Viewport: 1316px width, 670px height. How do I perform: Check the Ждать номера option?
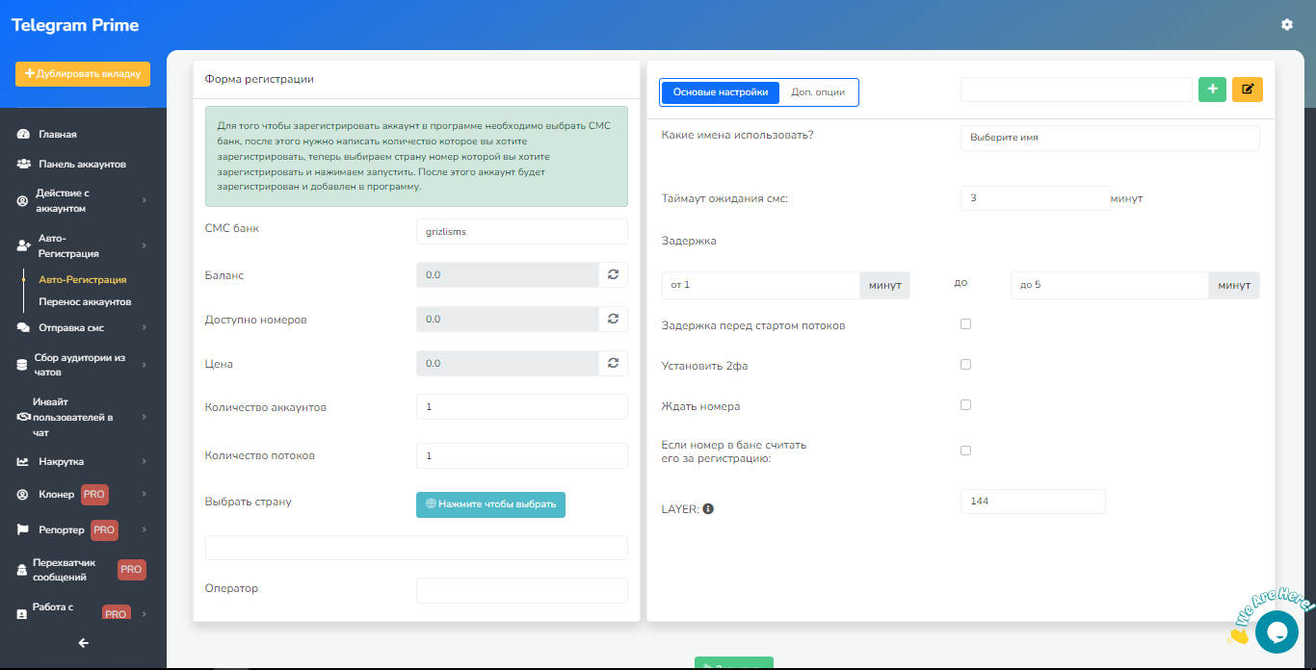coord(965,405)
